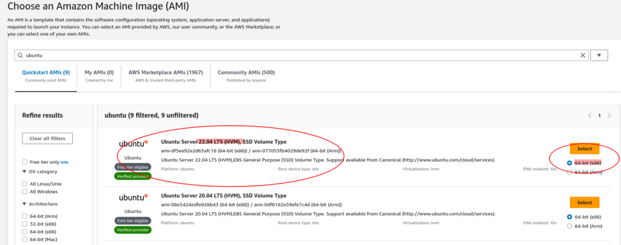Choose 64-bit (x86) for Ubuntu 20.04
Image resolution: width=621 pixels, height=245 pixels.
[x=569, y=217]
